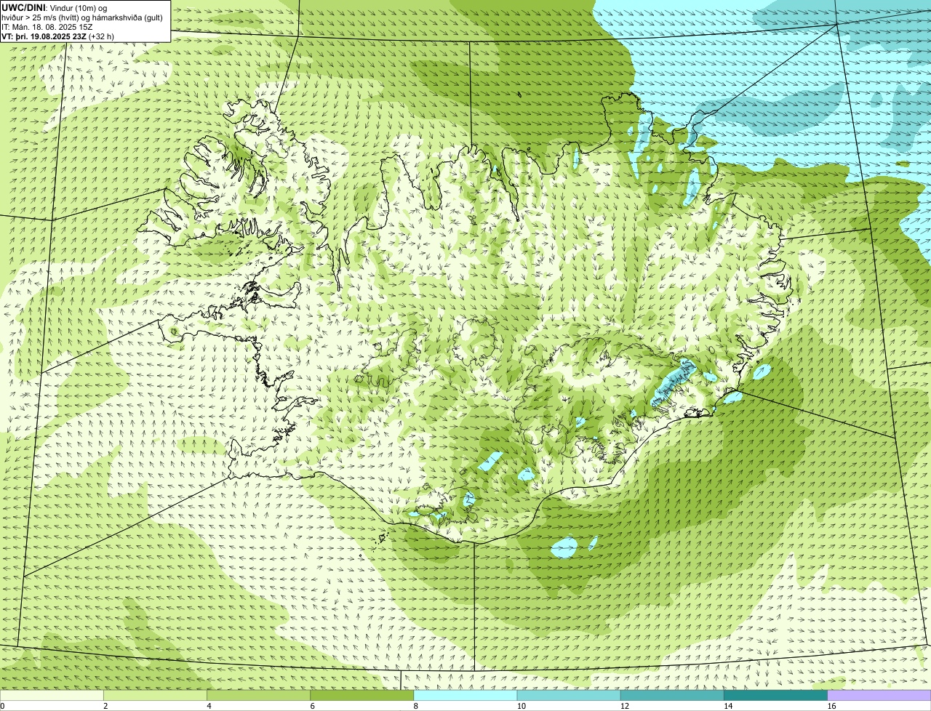Select the legend swatch between 2 and 4
The image size is (931, 711).
pyautogui.click(x=156, y=695)
